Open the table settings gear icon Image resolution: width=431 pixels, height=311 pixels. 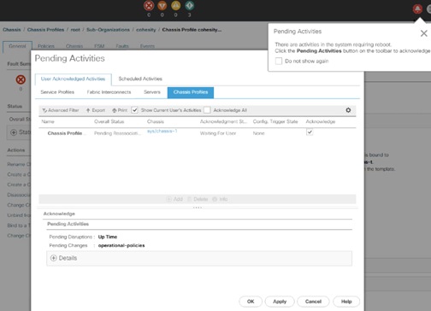348,110
